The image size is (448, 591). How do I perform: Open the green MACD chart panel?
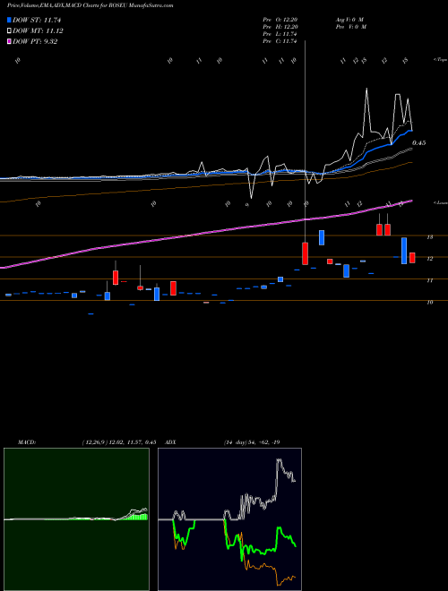[76, 519]
